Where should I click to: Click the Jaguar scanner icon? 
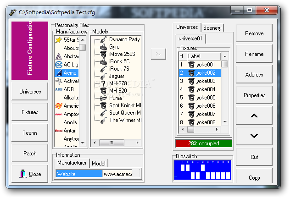103,76
